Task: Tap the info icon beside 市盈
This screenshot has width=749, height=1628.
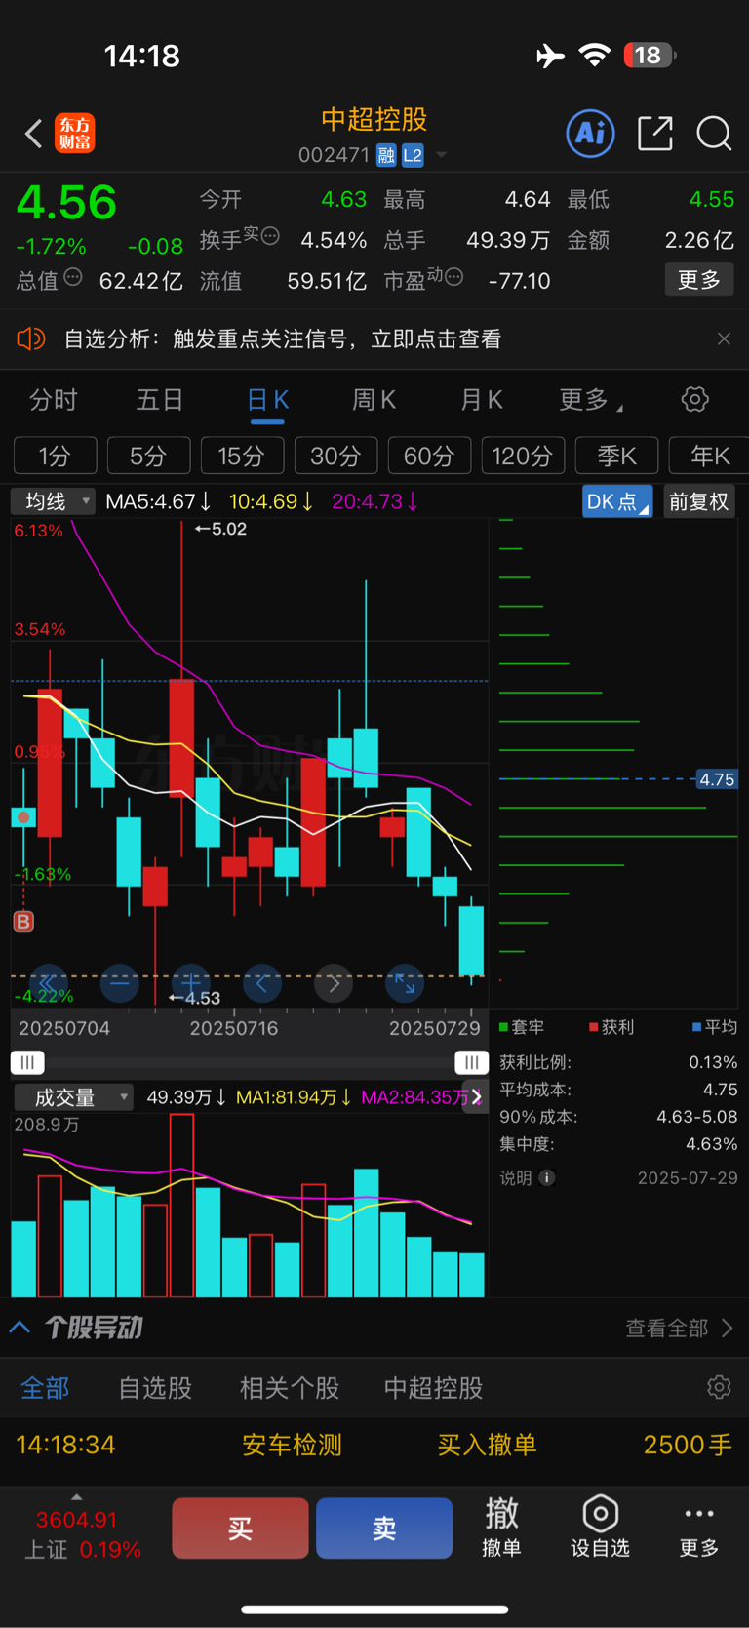Action: pos(453,277)
